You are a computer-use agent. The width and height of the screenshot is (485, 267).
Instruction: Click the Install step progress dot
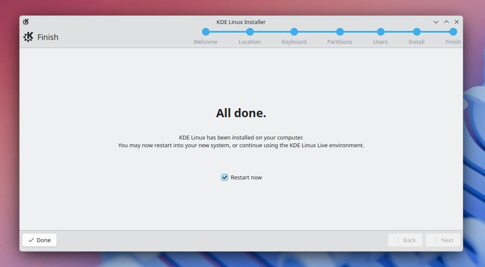pos(417,32)
